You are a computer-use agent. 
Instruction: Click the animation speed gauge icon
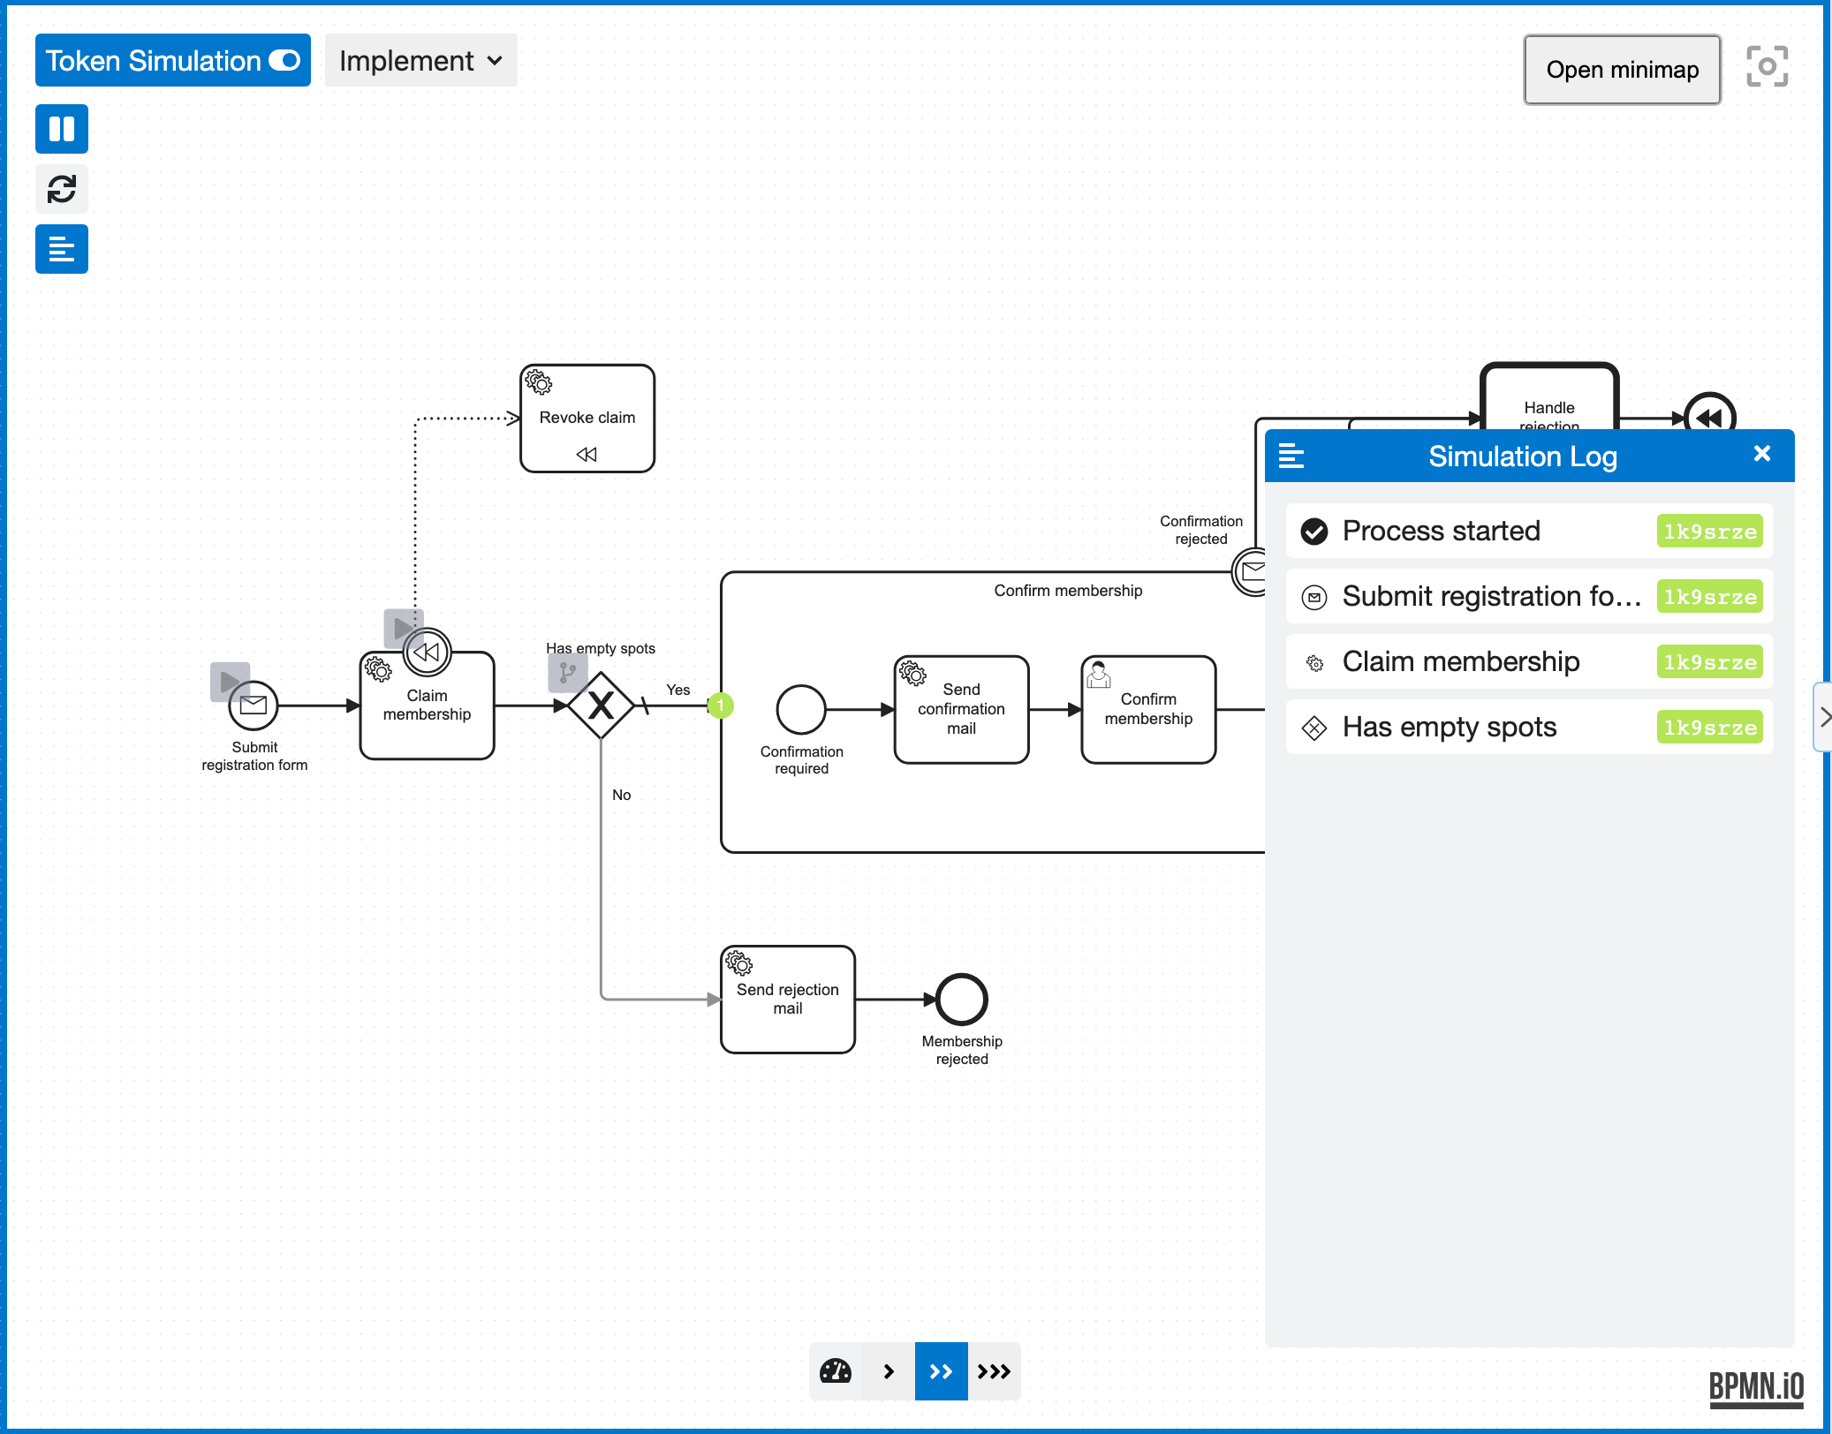tap(836, 1371)
